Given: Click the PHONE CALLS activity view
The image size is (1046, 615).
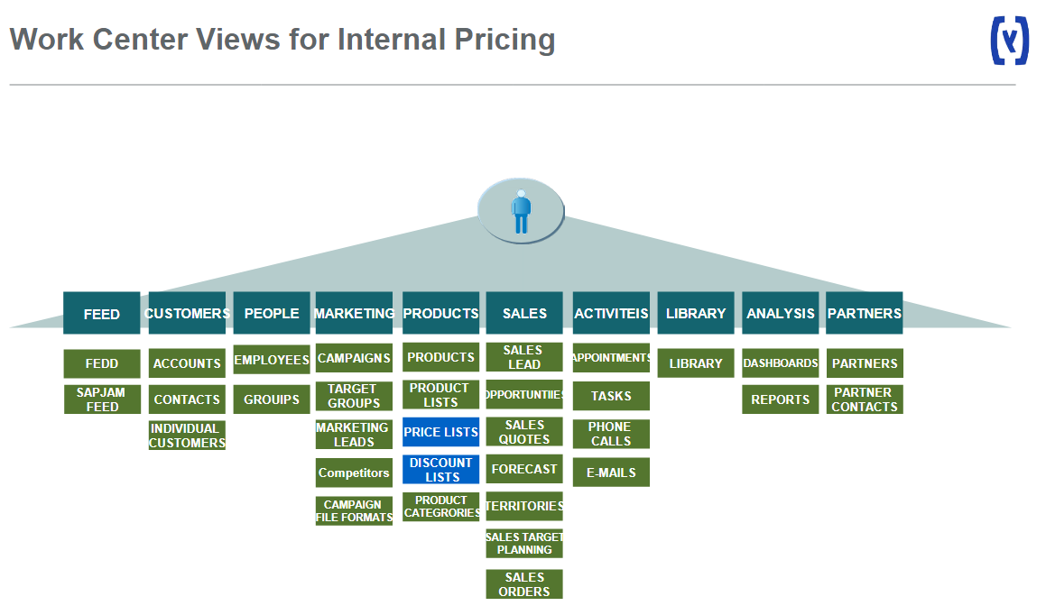Looking at the screenshot, I should click(x=611, y=434).
